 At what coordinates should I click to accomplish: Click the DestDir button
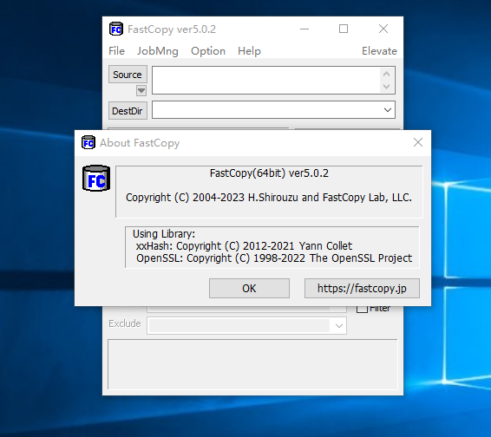pos(128,111)
